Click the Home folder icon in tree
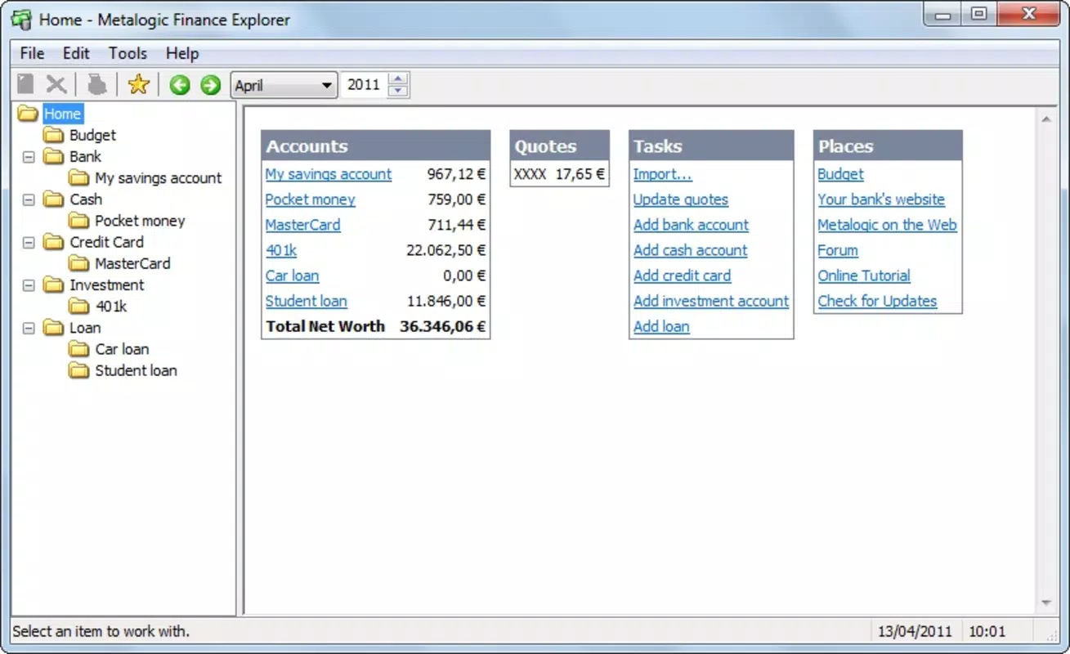Screen dimensions: 1070x654 pyautogui.click(x=28, y=114)
